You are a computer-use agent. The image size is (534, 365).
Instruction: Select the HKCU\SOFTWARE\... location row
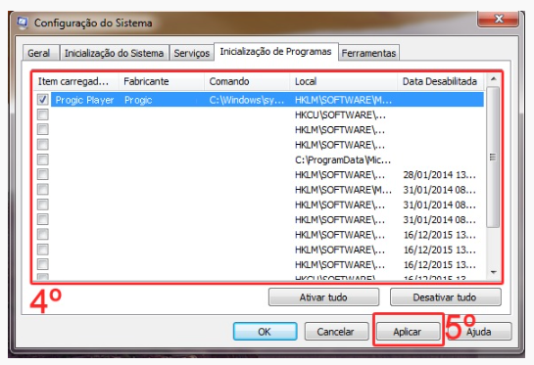pyautogui.click(x=340, y=114)
